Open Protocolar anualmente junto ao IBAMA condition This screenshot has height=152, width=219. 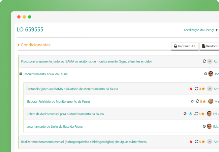(87, 61)
